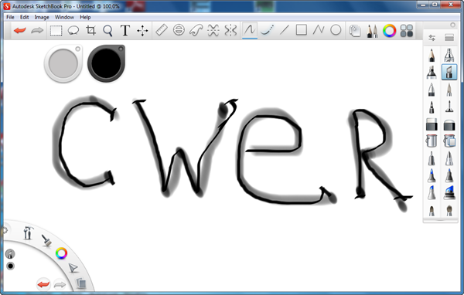Select the Flood Fill paint bucket
The width and height of the screenshot is (464, 295).
click(432, 141)
